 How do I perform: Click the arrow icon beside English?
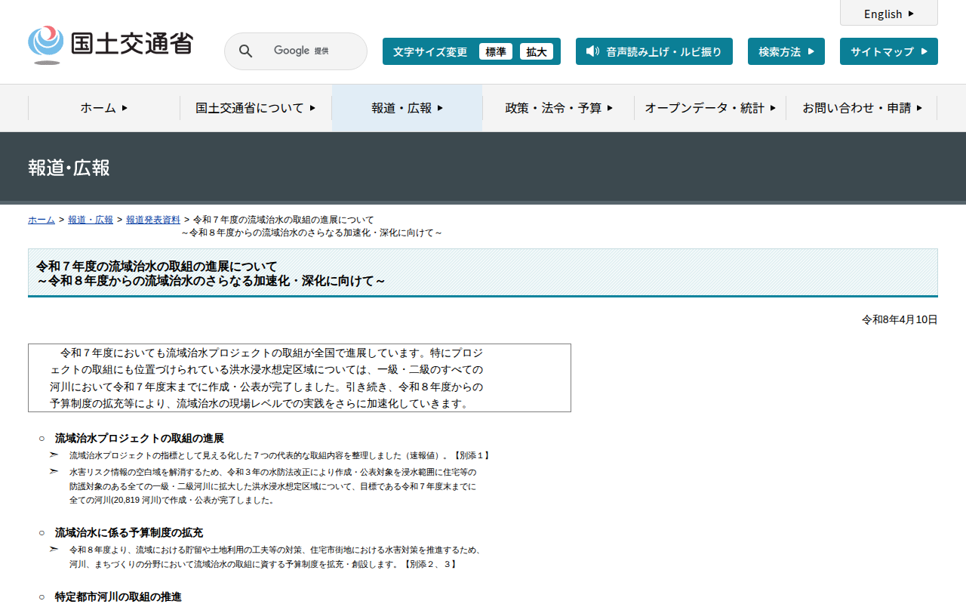point(911,14)
